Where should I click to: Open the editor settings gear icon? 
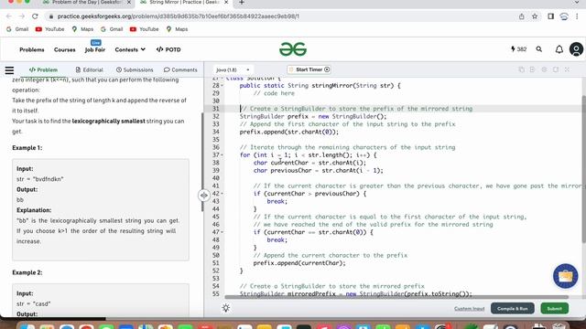pos(544,69)
